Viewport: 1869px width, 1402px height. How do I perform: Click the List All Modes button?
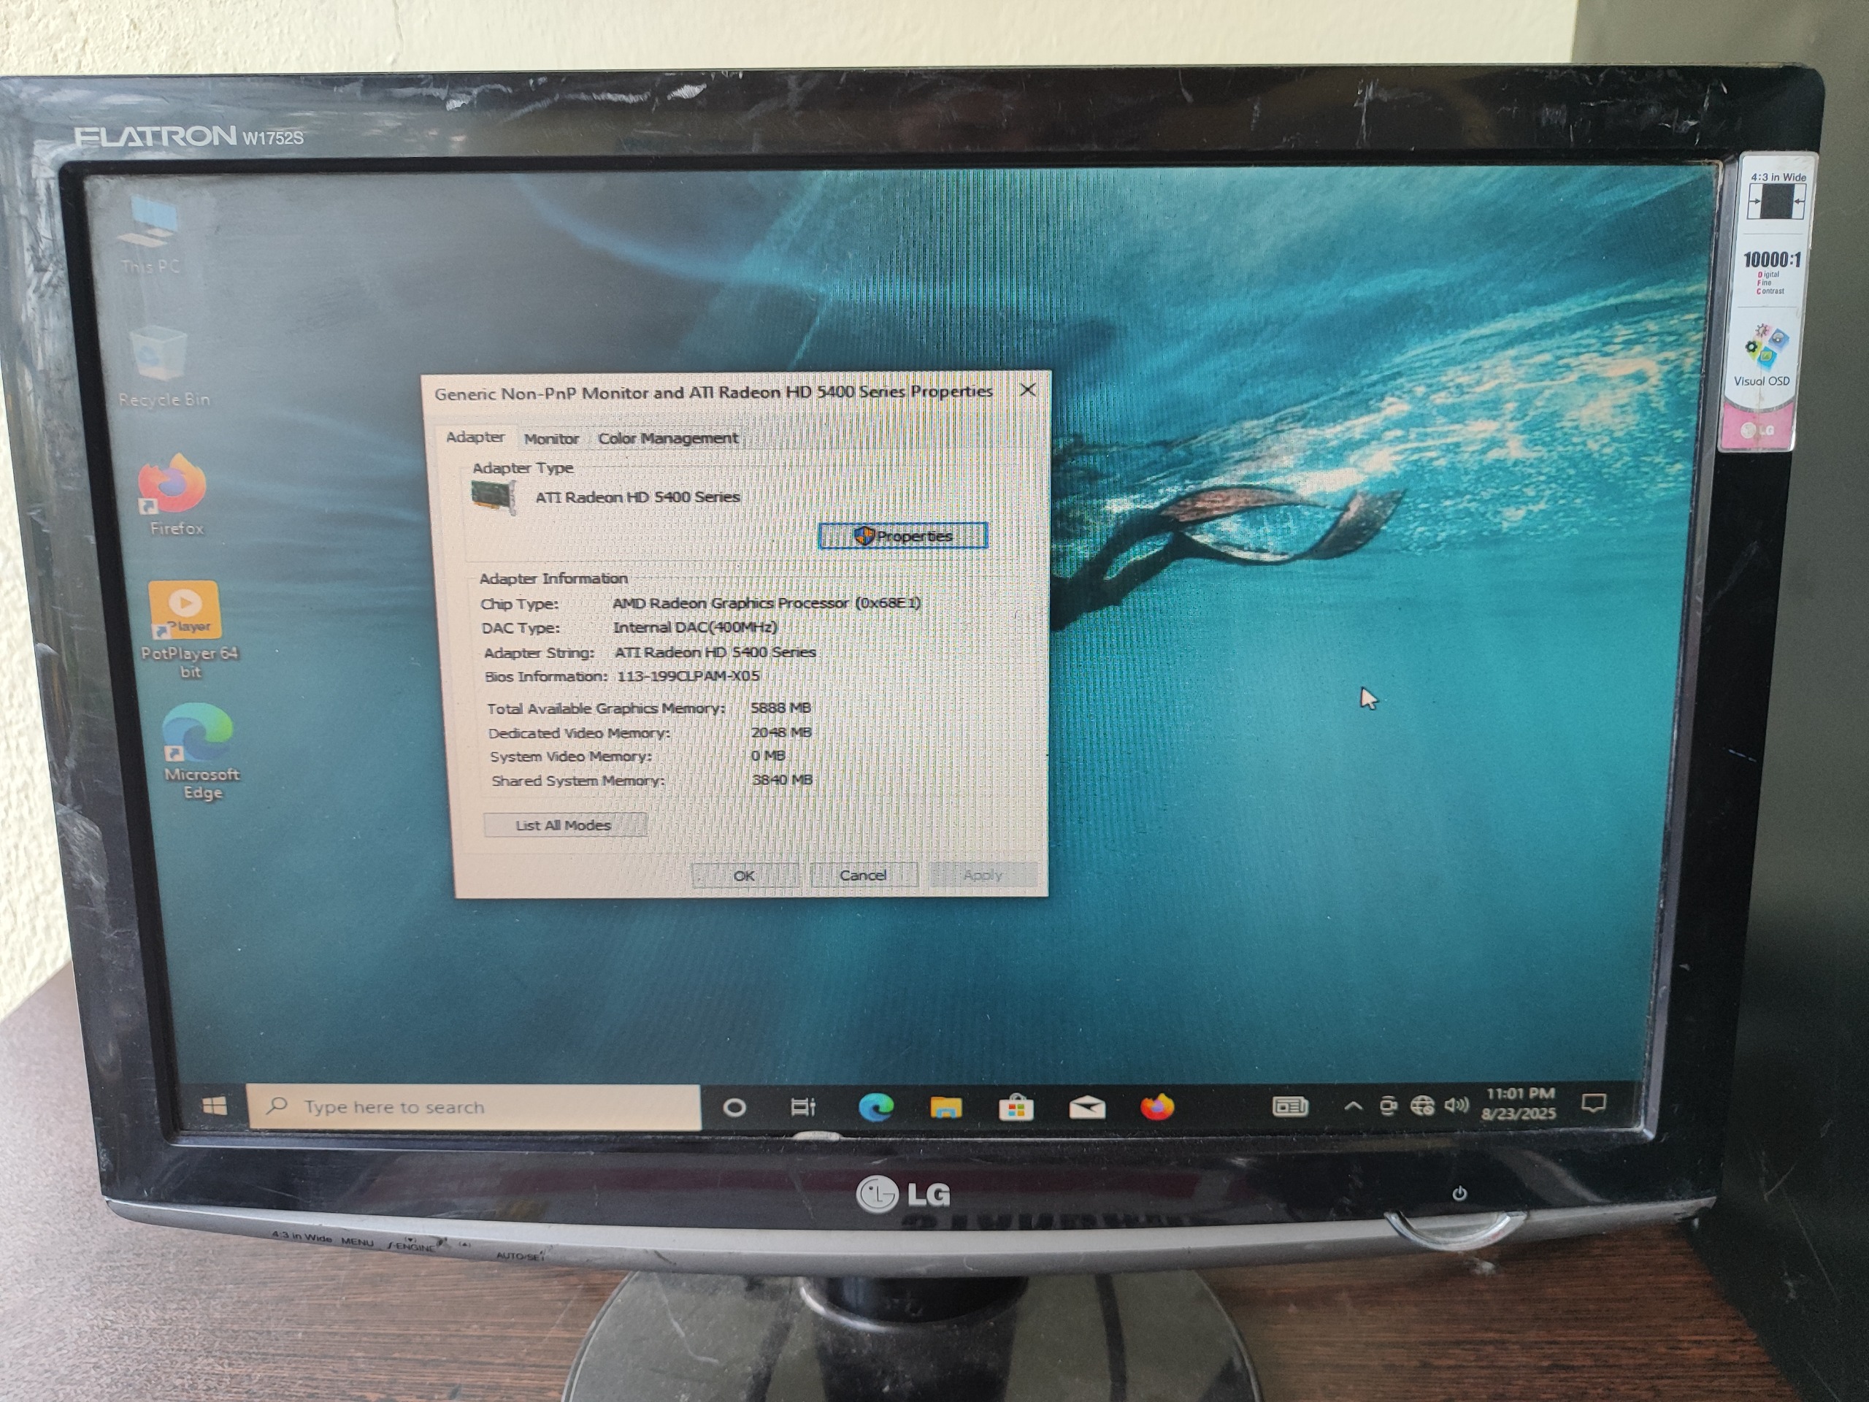tap(564, 825)
